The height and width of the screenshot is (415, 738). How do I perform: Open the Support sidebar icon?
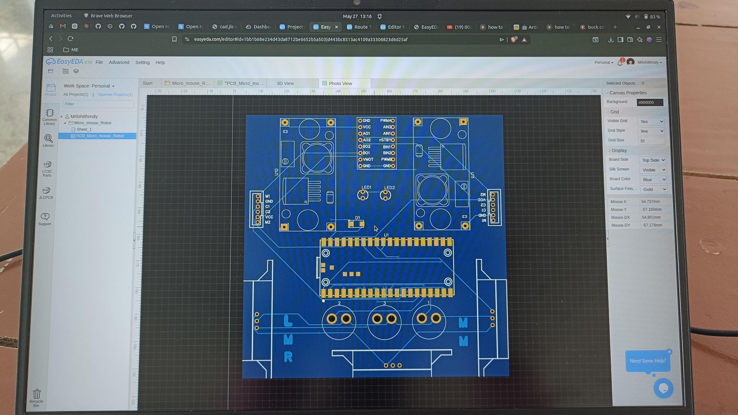point(45,219)
